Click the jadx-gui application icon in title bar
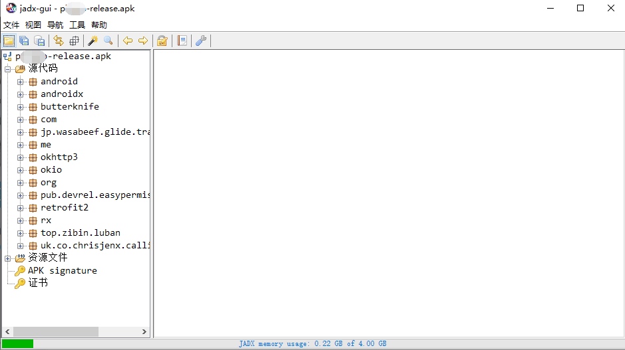 [x=11, y=8]
